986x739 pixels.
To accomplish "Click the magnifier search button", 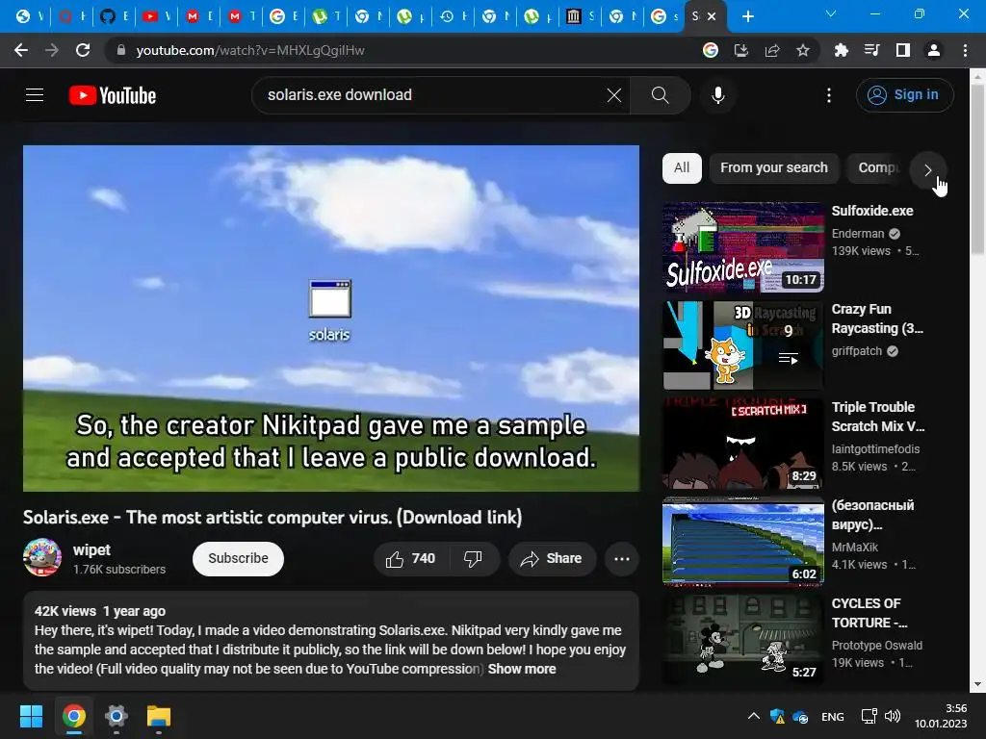I will pyautogui.click(x=660, y=95).
